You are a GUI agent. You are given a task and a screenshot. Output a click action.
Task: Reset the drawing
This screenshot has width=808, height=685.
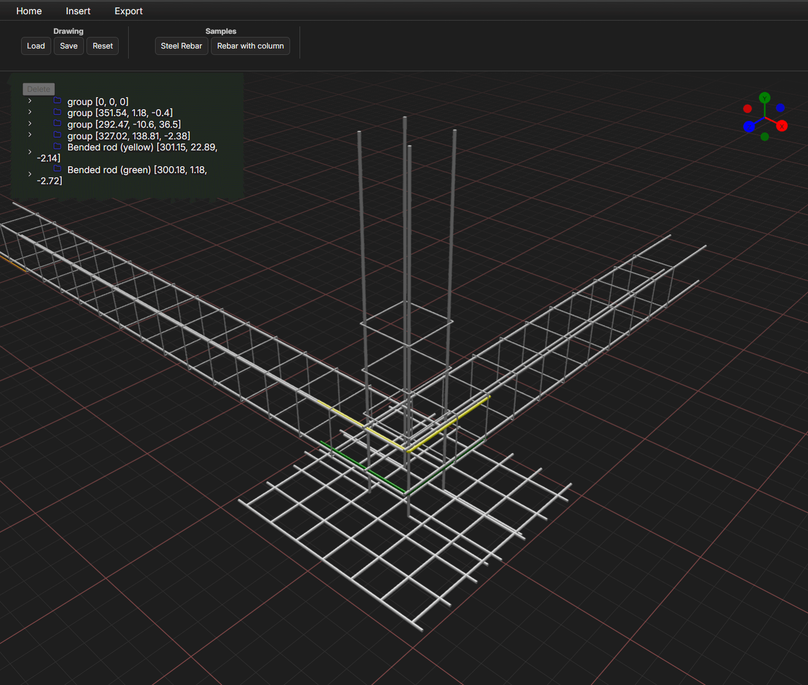[102, 46]
